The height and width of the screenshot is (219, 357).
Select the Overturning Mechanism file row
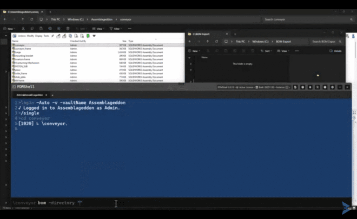(98, 63)
